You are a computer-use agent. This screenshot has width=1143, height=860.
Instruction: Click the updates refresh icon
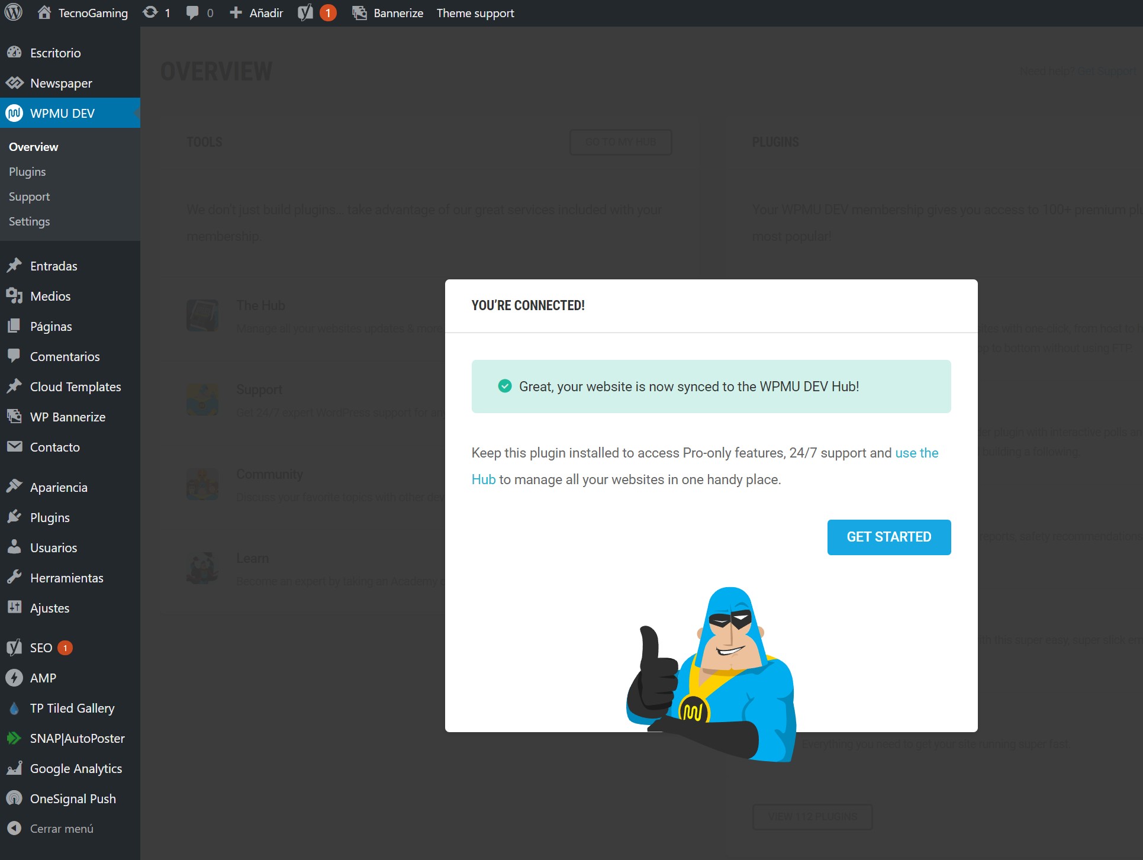click(150, 12)
